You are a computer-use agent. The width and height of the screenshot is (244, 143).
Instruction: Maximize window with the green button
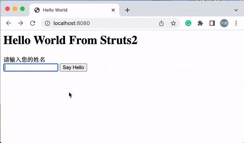point(22,9)
